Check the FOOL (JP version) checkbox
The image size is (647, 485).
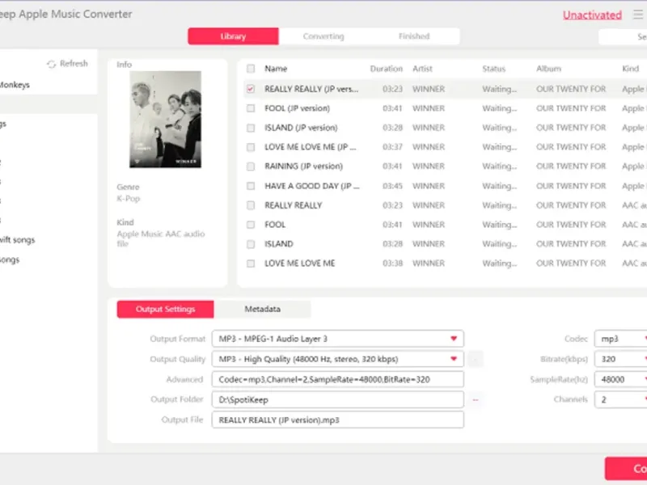coord(251,108)
